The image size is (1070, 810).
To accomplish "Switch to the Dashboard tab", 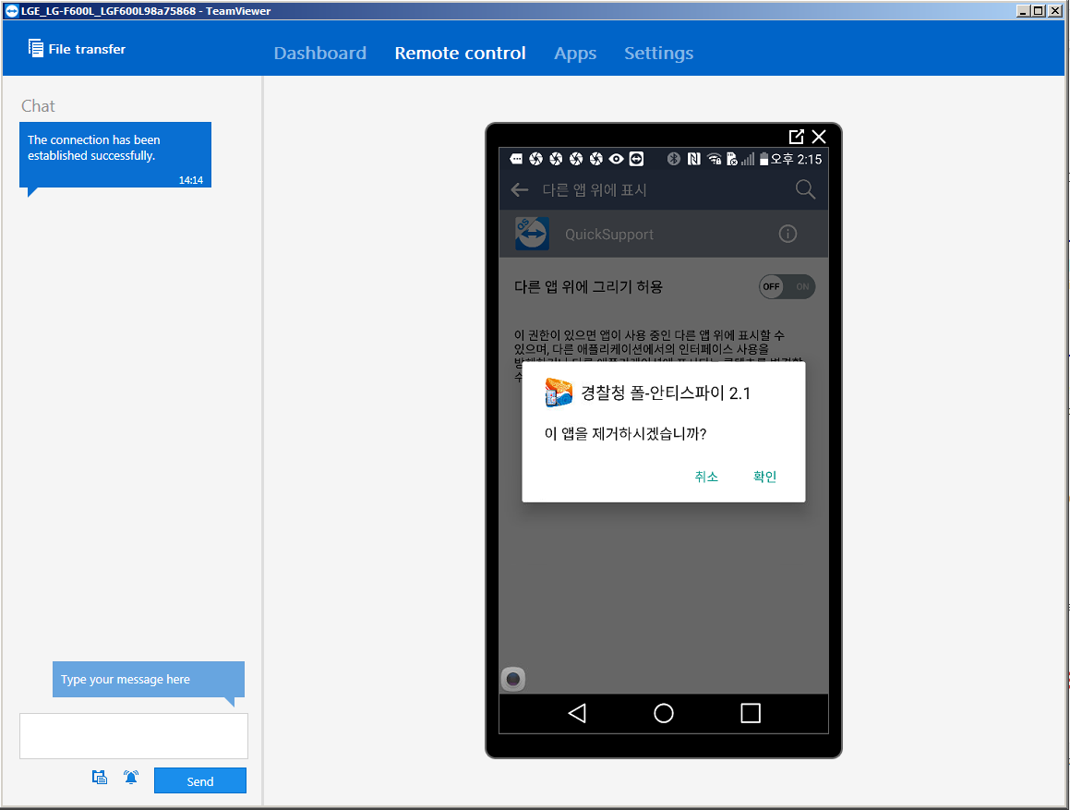I will 320,54.
